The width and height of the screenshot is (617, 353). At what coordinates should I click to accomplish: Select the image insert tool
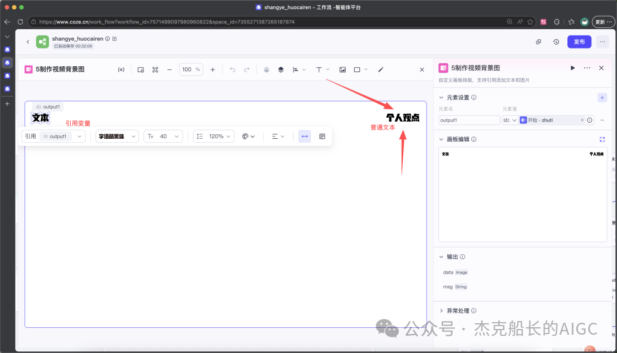click(x=343, y=70)
